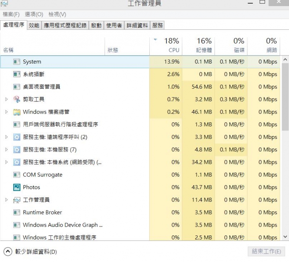Open the 檢視(V) menu
The width and height of the screenshot is (289, 262).
point(57,14)
